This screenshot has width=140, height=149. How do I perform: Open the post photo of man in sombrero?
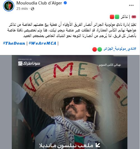coord(69,102)
